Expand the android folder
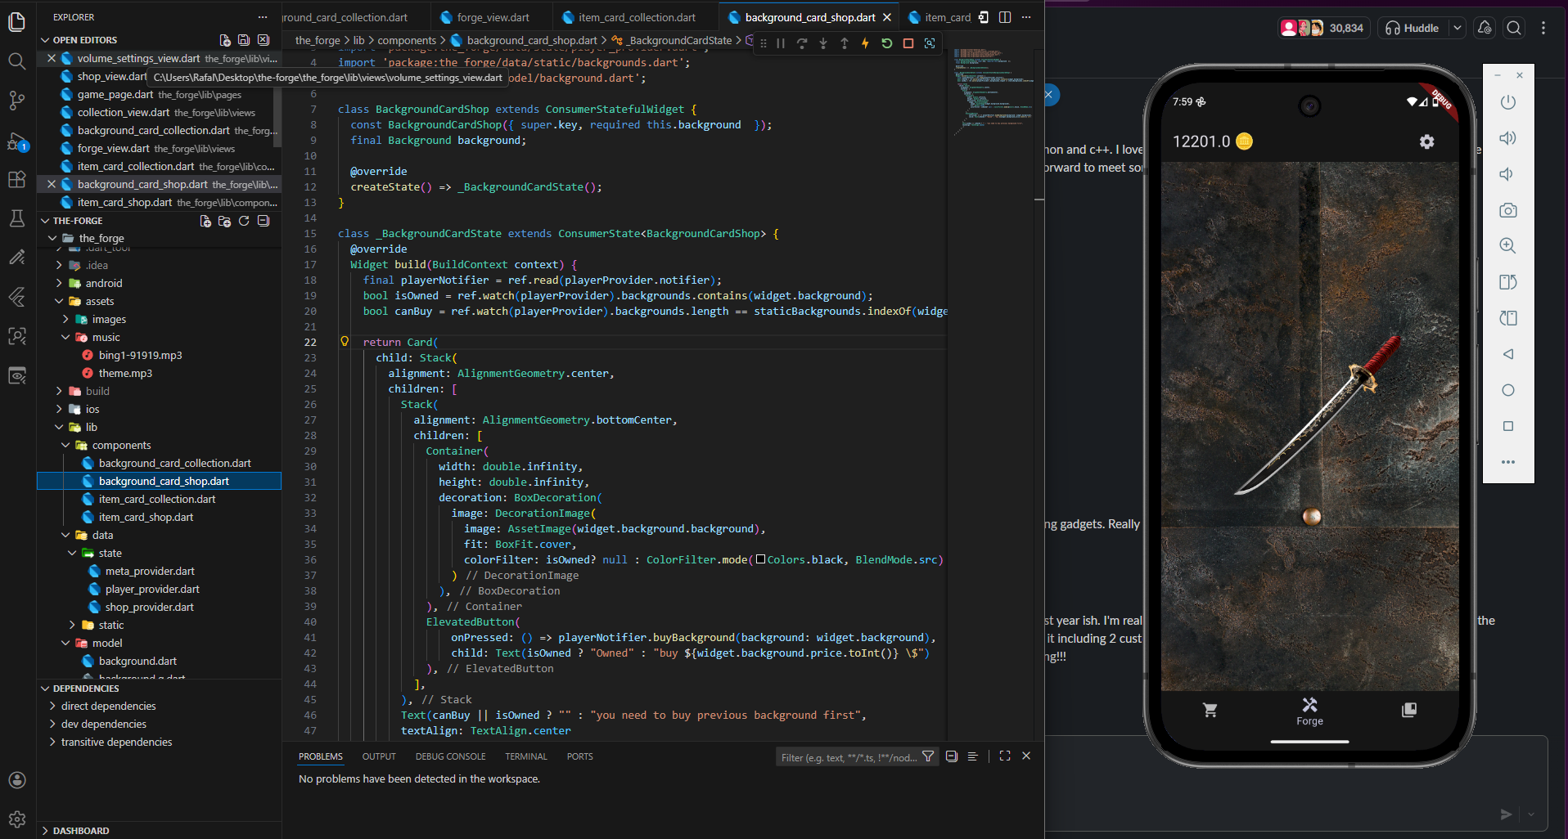 (104, 283)
